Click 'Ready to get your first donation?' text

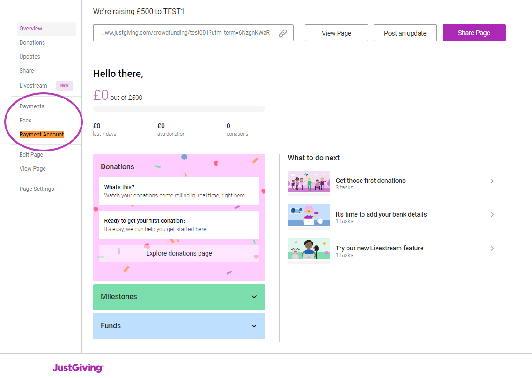pos(145,221)
